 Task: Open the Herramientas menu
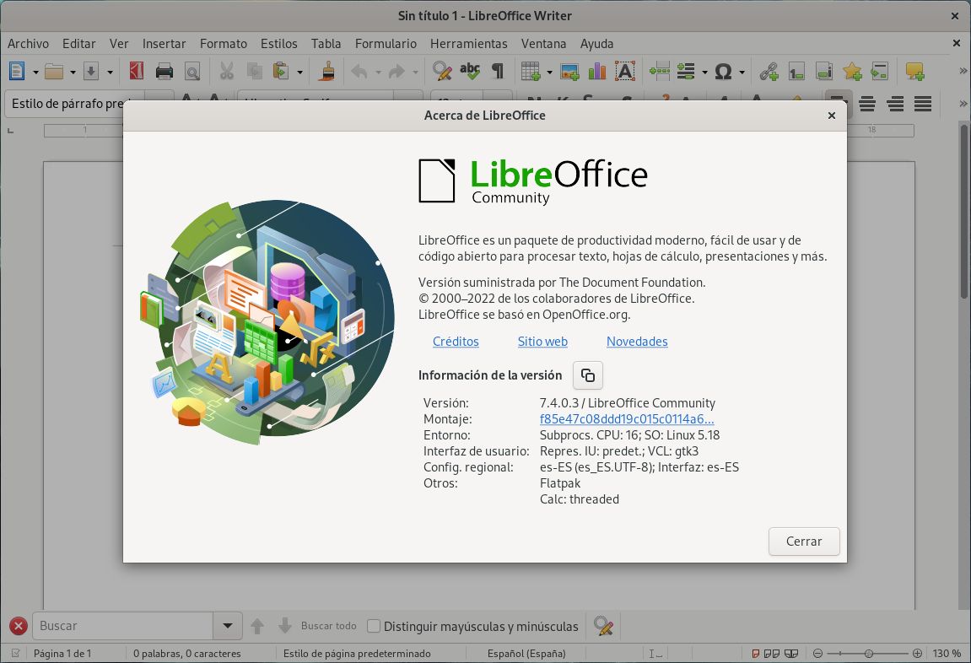(468, 43)
